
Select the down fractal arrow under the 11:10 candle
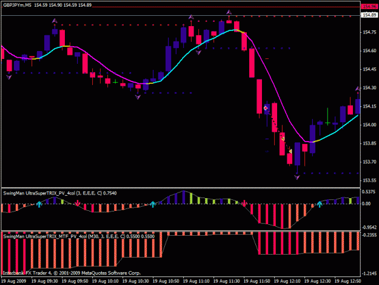click(198, 52)
